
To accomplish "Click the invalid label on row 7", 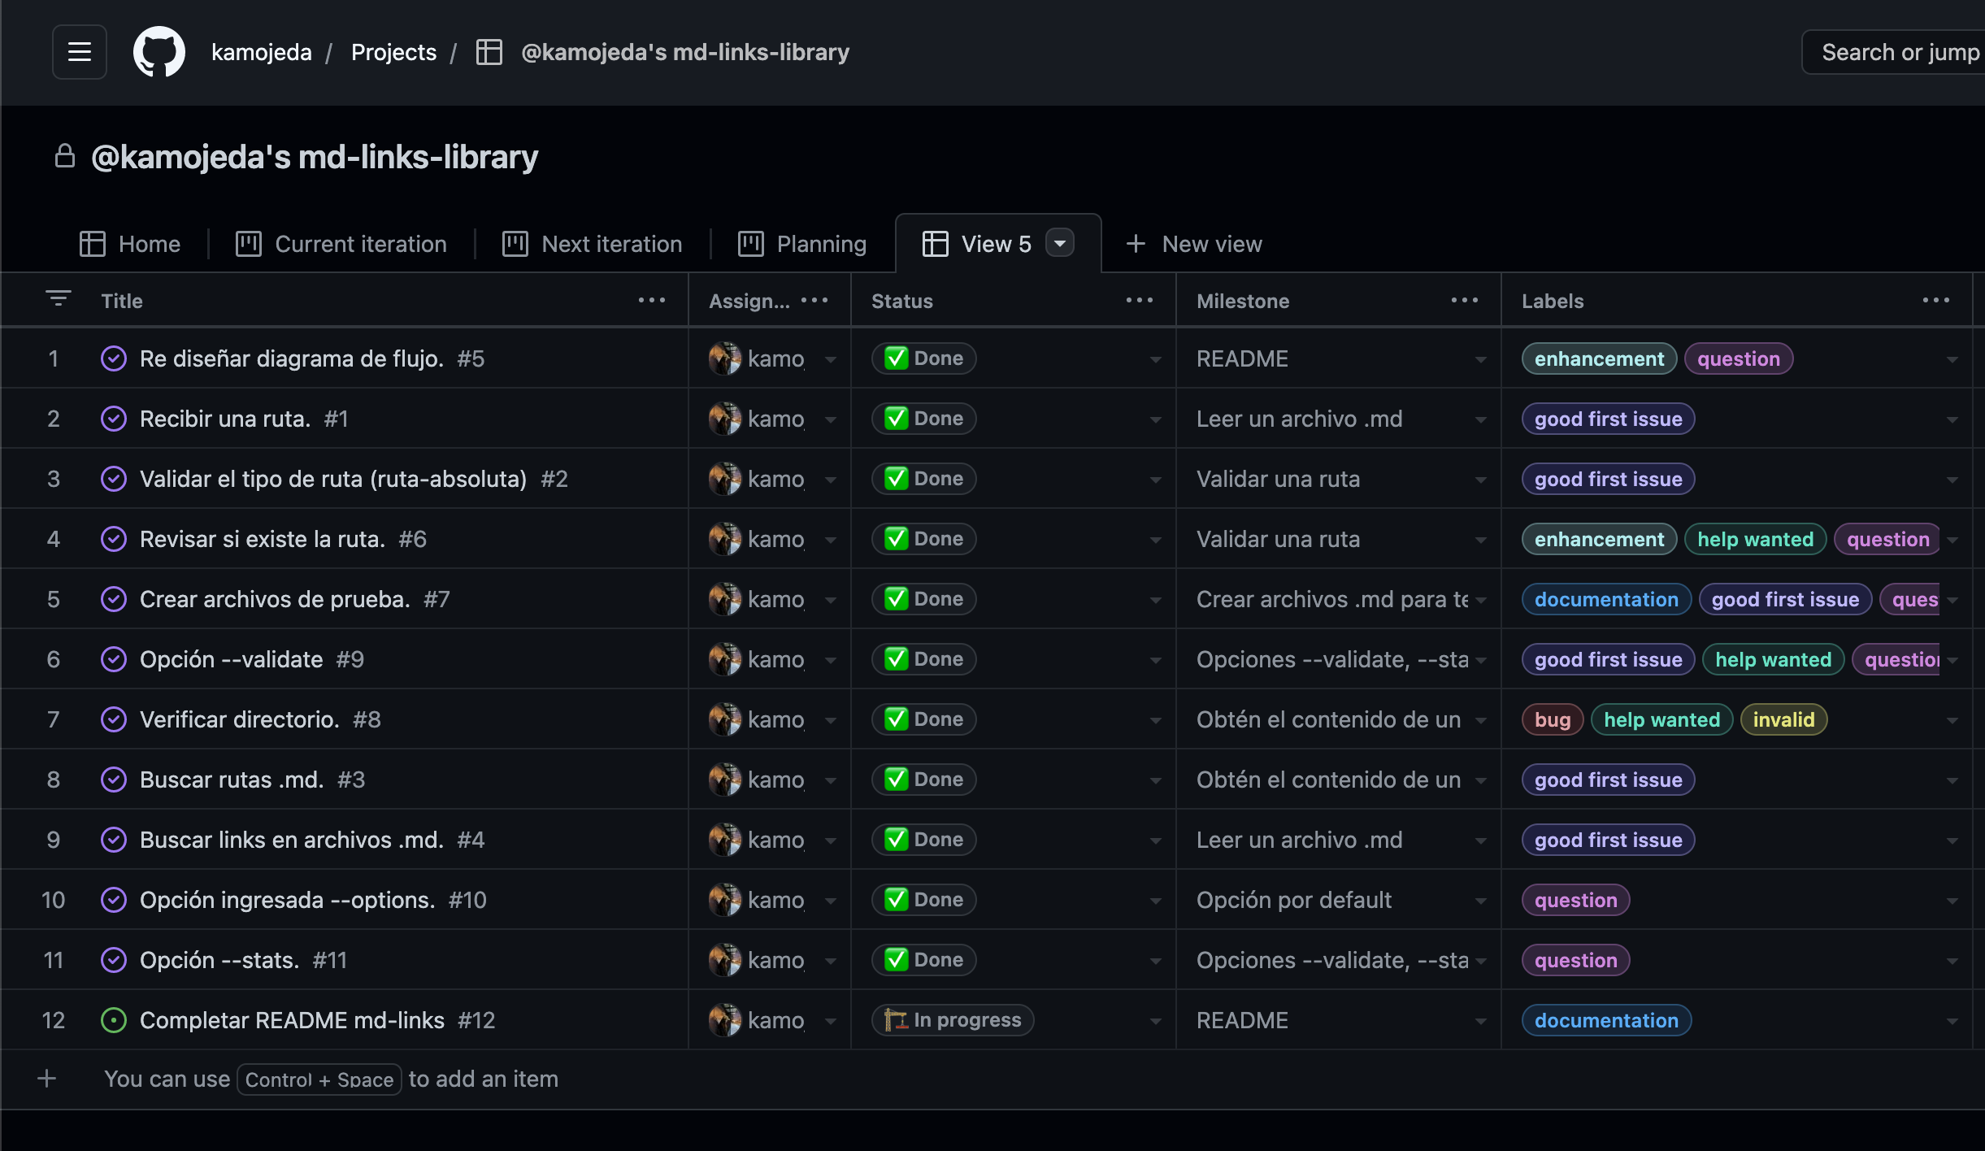I will point(1783,719).
